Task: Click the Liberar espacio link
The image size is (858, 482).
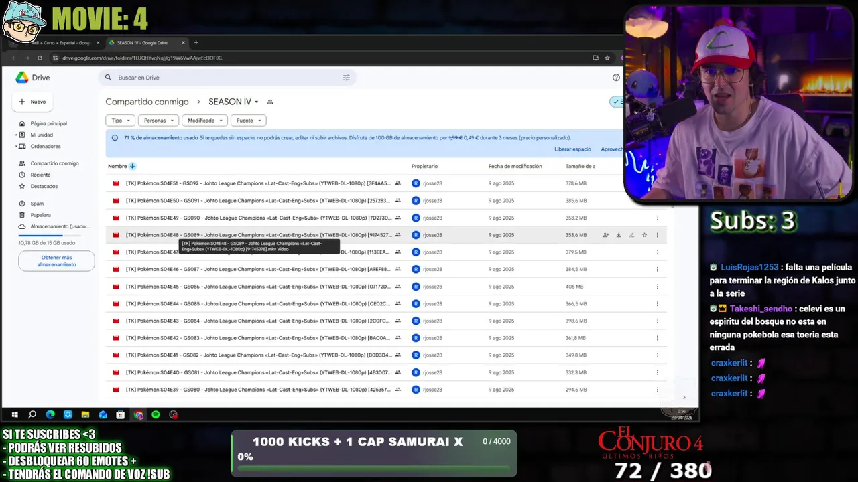Action: [572, 149]
